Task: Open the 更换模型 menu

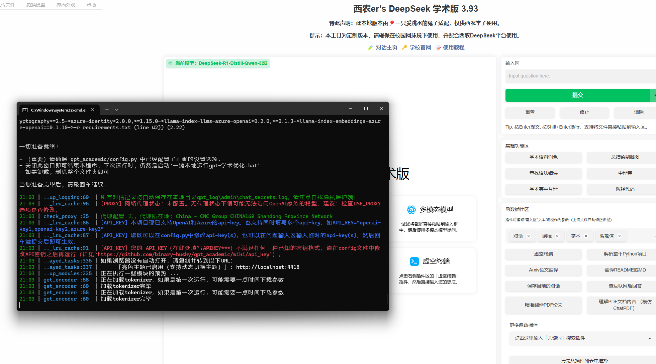Action: pyautogui.click(x=36, y=5)
